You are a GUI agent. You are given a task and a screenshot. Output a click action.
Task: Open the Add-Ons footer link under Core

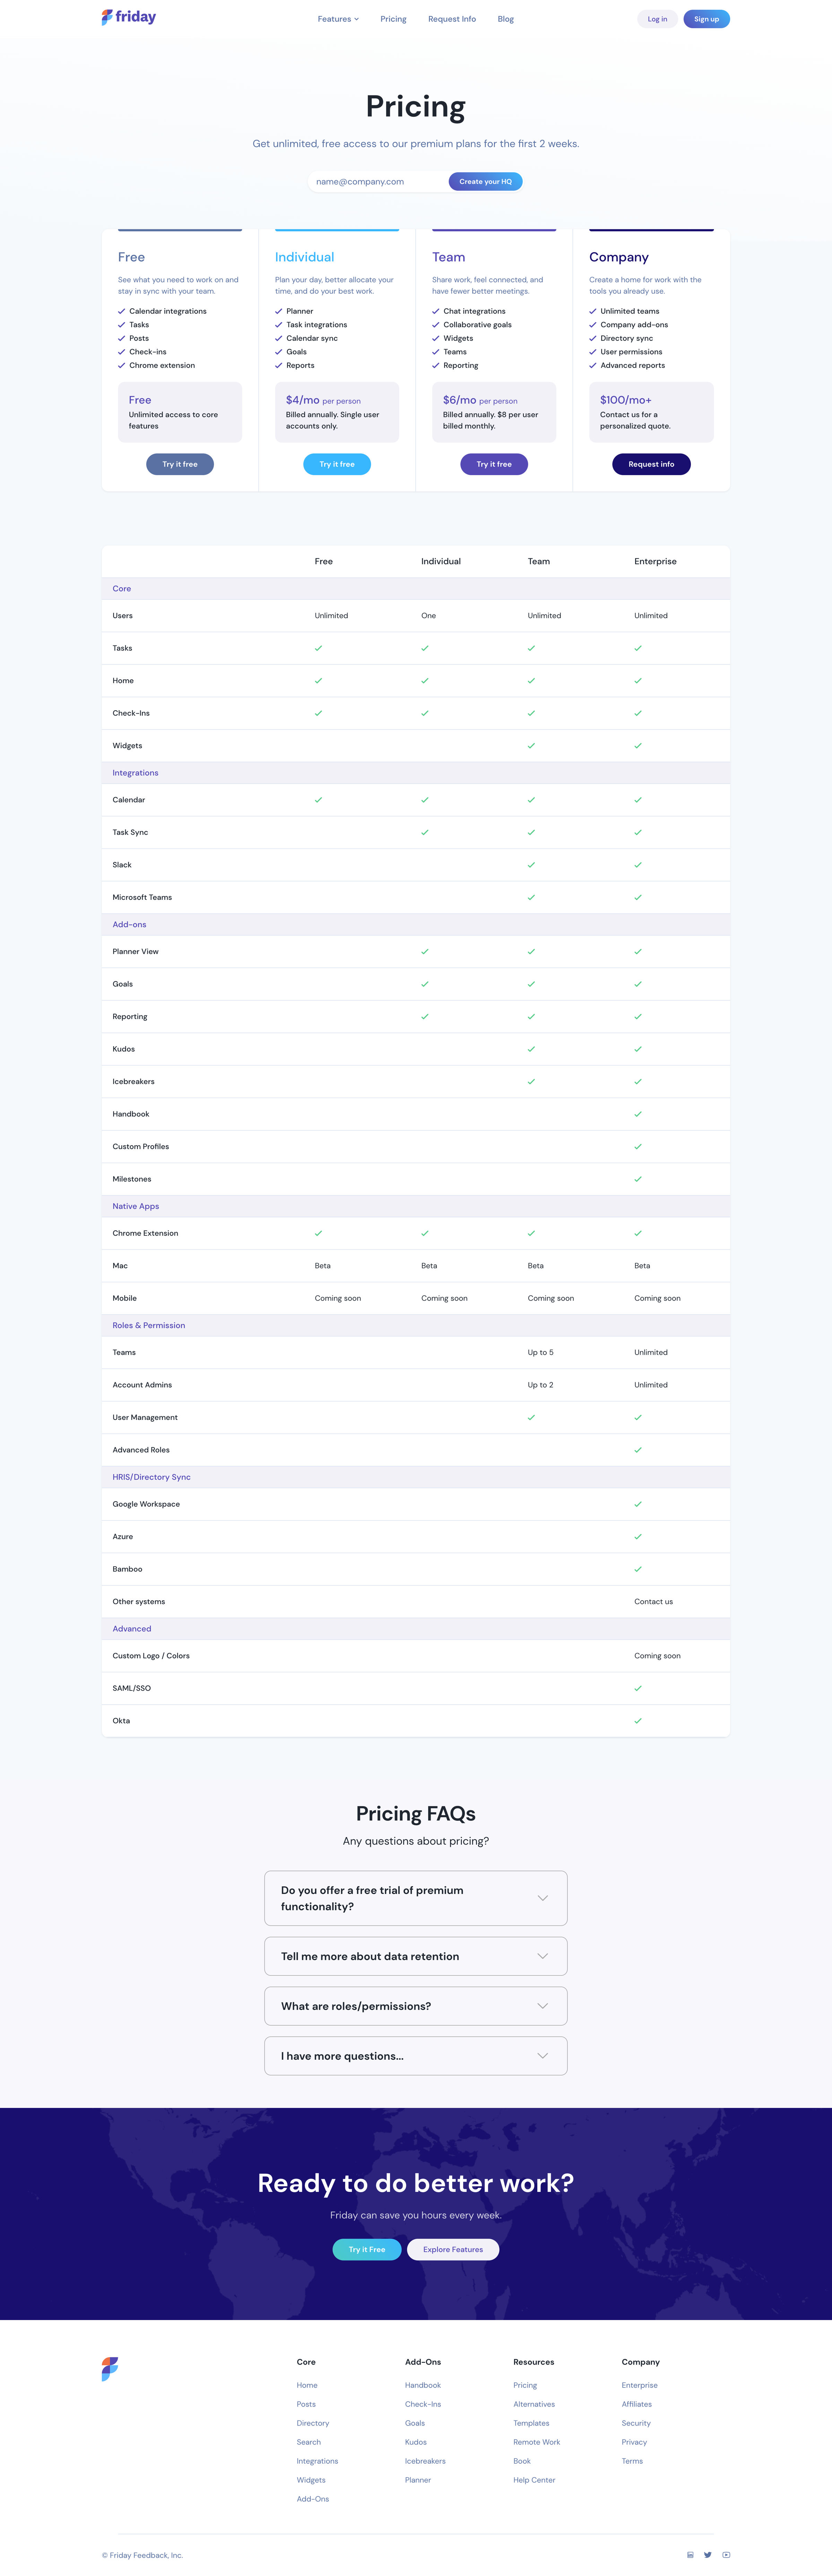pos(313,2499)
